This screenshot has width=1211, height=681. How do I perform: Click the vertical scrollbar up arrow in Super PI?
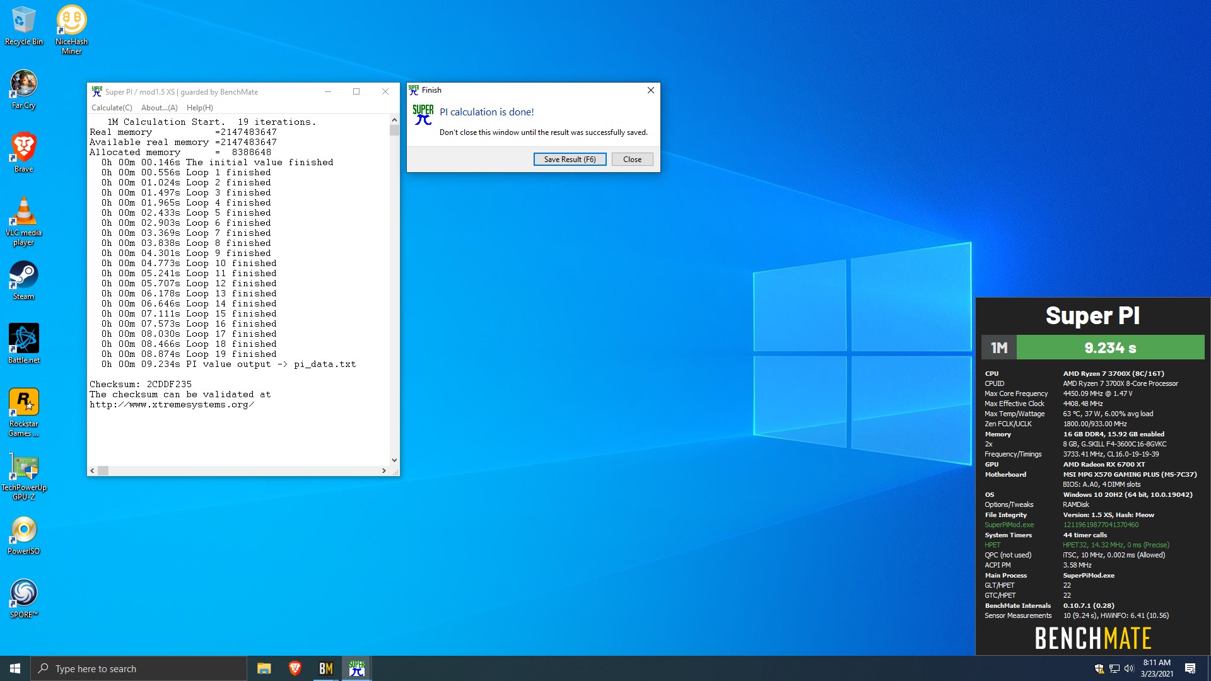pos(394,120)
